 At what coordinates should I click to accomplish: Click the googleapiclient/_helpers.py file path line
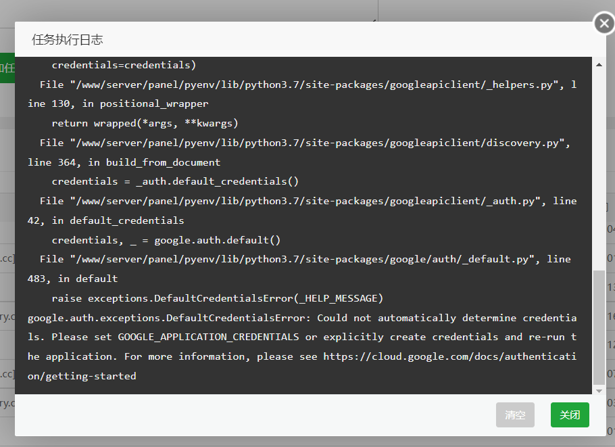pos(308,85)
